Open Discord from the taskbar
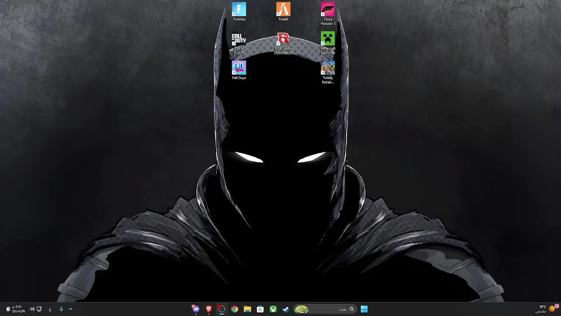 tap(196, 309)
